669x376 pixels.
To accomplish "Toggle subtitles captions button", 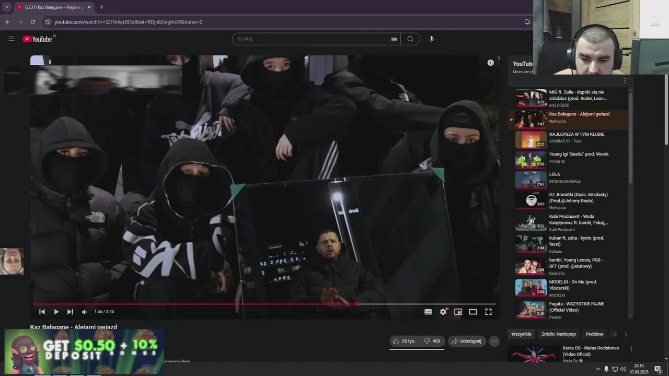I will pyautogui.click(x=428, y=312).
